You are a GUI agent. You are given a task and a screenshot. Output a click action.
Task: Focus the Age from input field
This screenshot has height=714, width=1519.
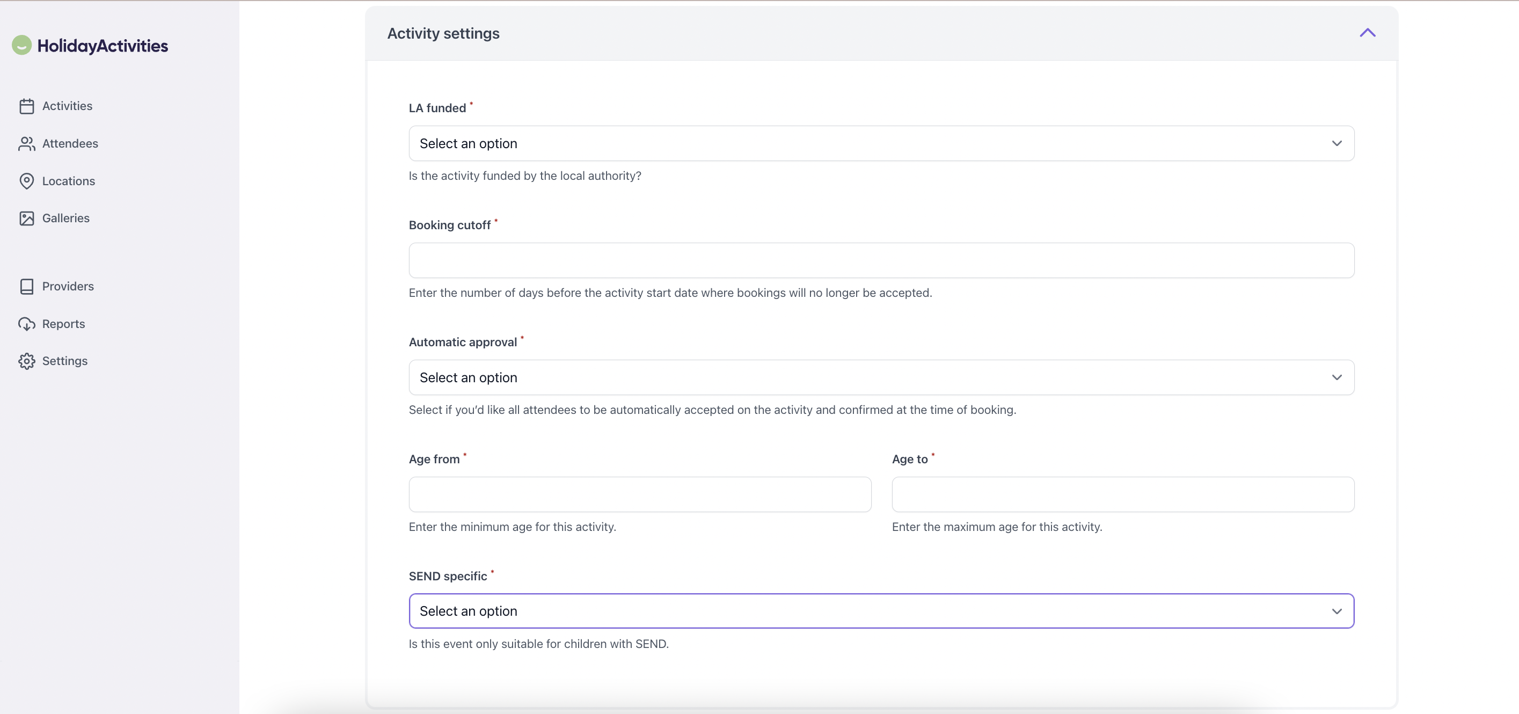(639, 494)
